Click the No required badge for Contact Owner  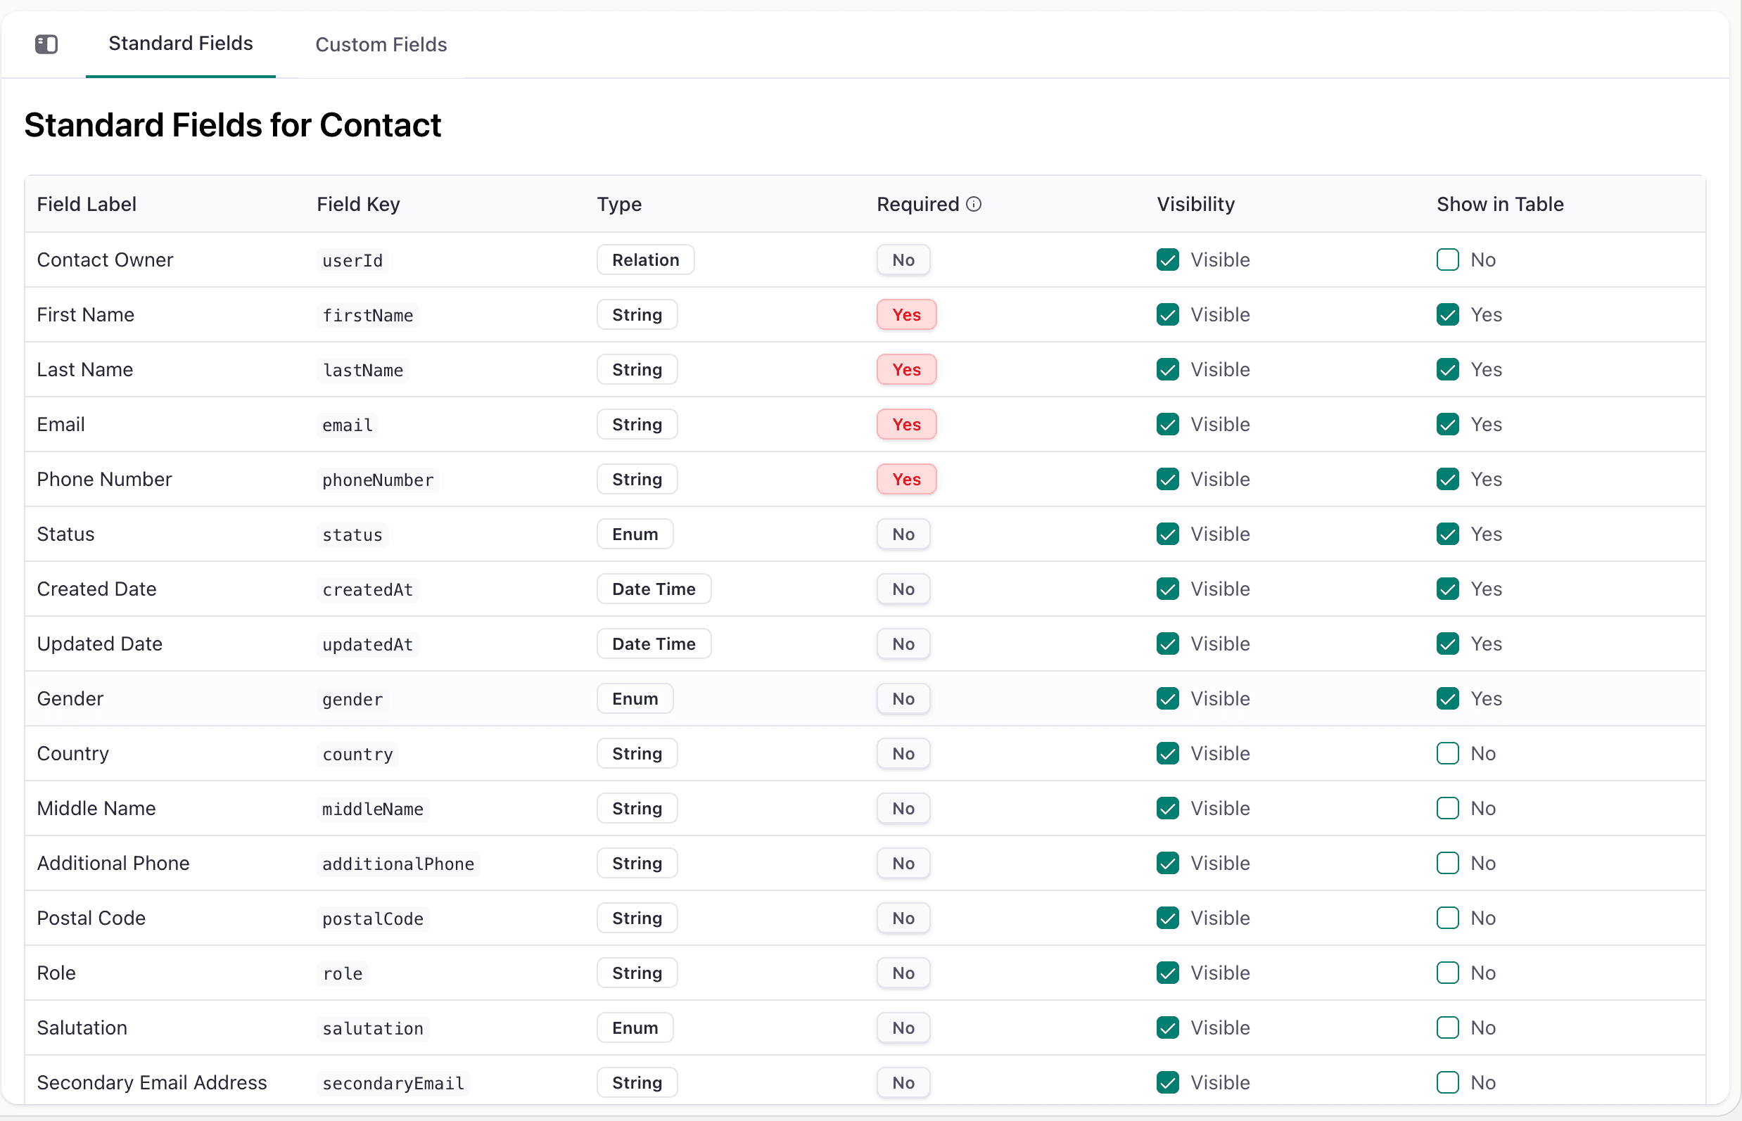coord(903,260)
